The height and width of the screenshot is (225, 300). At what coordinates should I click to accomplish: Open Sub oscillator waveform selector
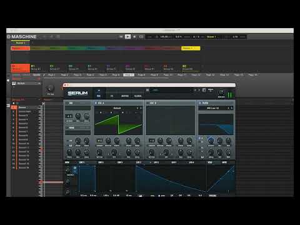[x=77, y=108]
